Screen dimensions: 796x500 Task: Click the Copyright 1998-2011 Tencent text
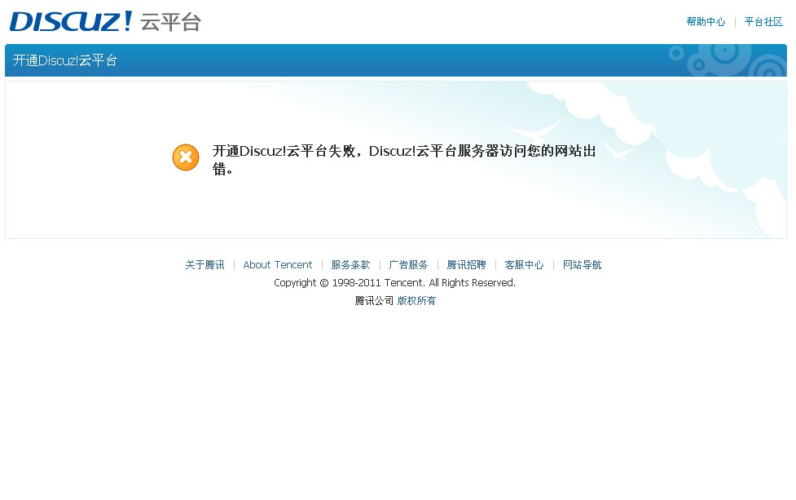394,282
